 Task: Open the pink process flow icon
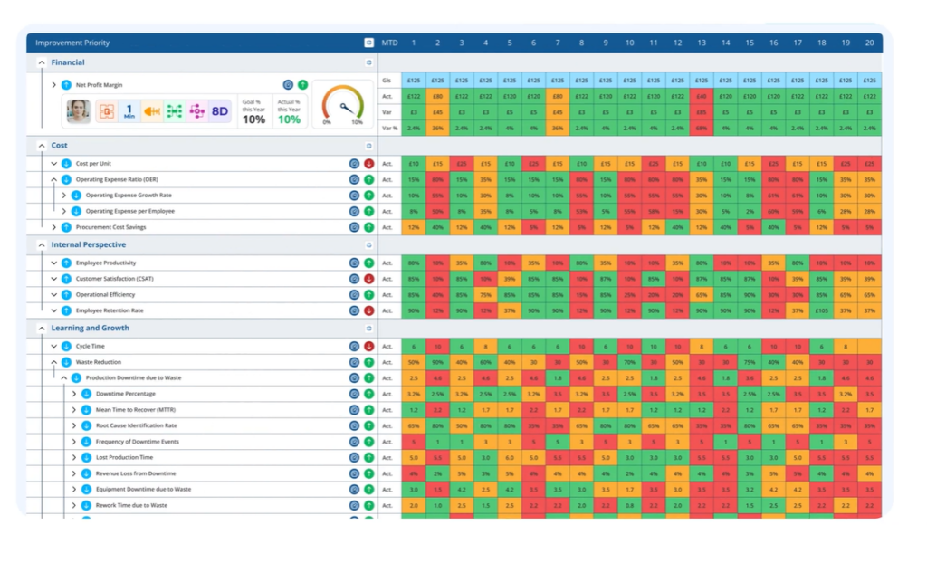[196, 110]
